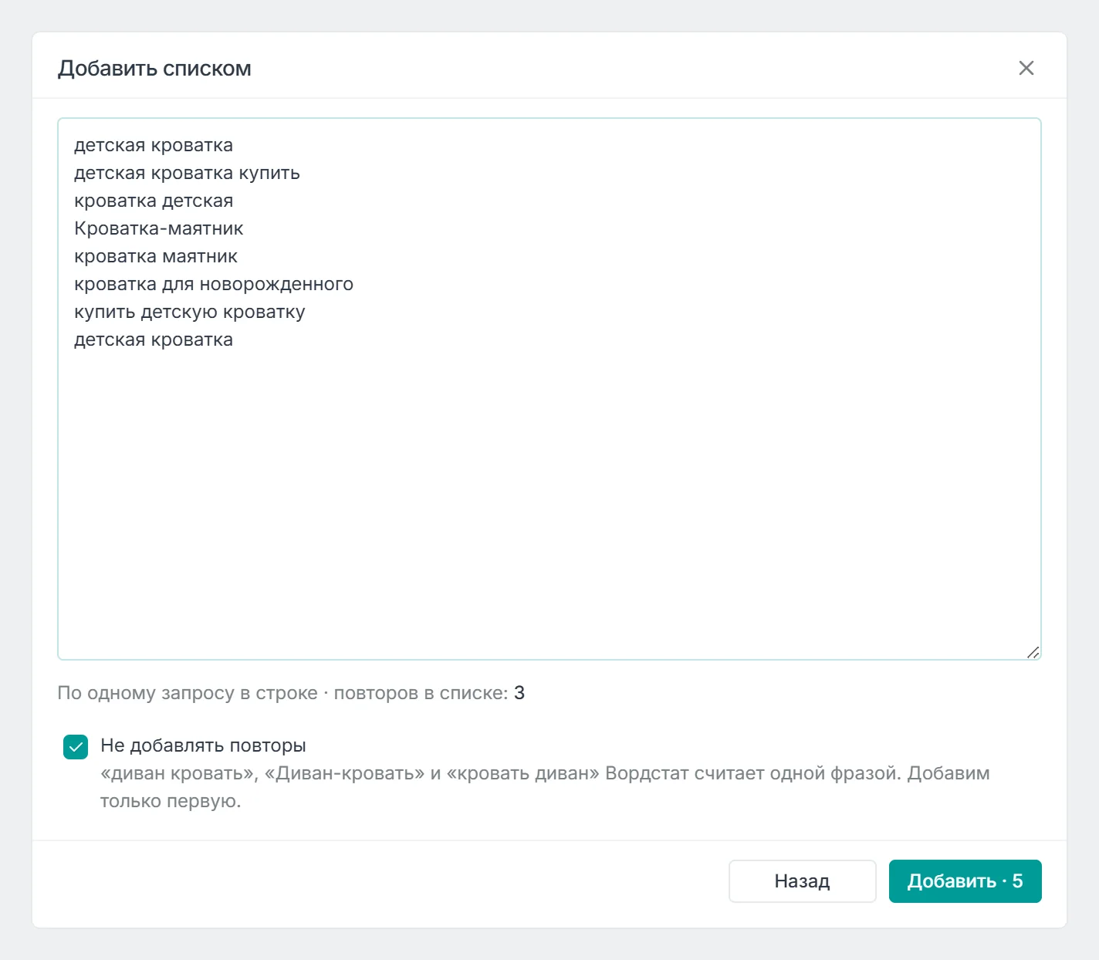Screen dimensions: 1099x960
Task: Place cursor on 'Кроватка-маятник' line
Action: tap(158, 228)
